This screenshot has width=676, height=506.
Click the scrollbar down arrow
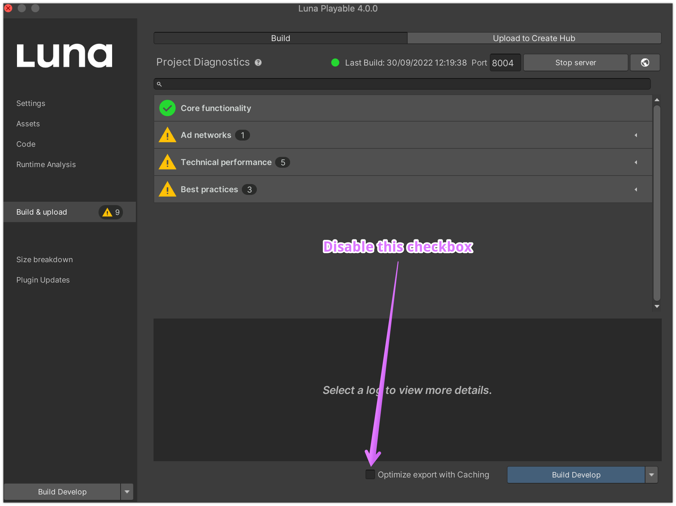click(x=657, y=306)
